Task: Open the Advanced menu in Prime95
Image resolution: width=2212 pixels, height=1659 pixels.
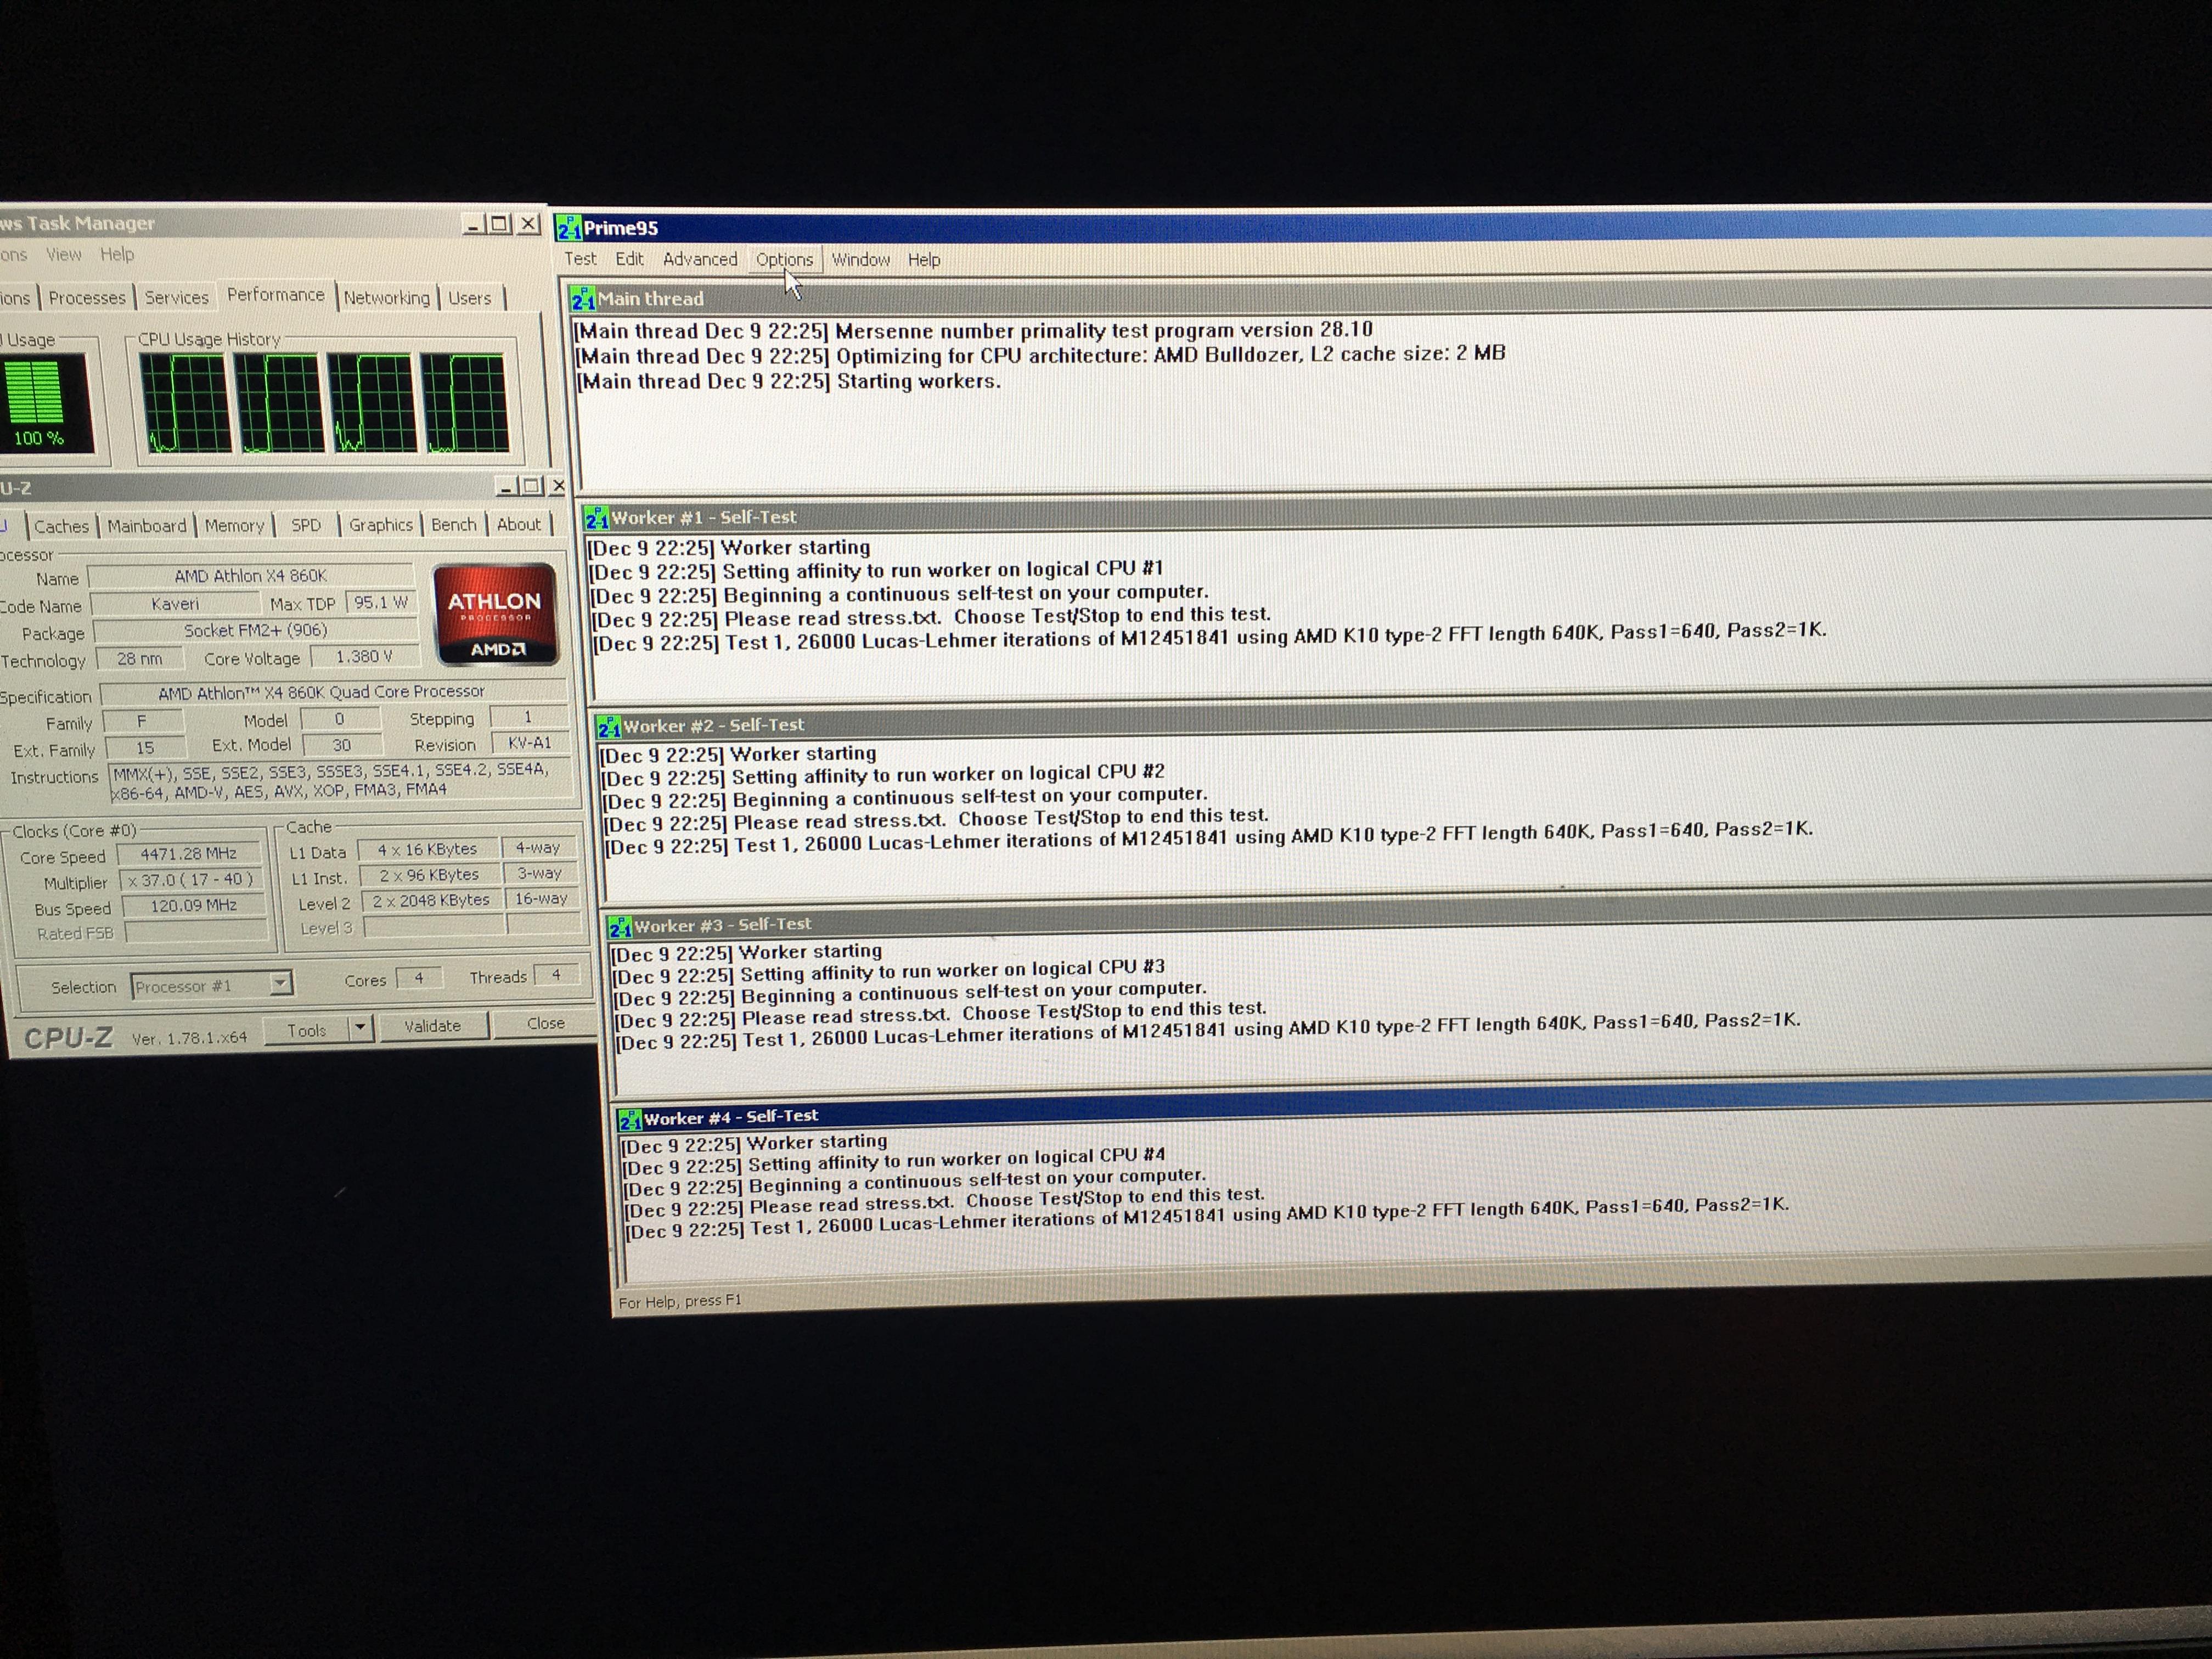Action: [699, 260]
